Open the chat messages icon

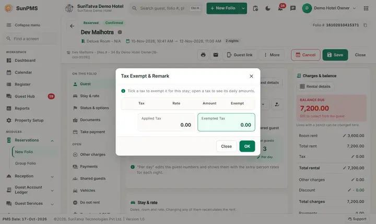pyautogui.click(x=293, y=8)
